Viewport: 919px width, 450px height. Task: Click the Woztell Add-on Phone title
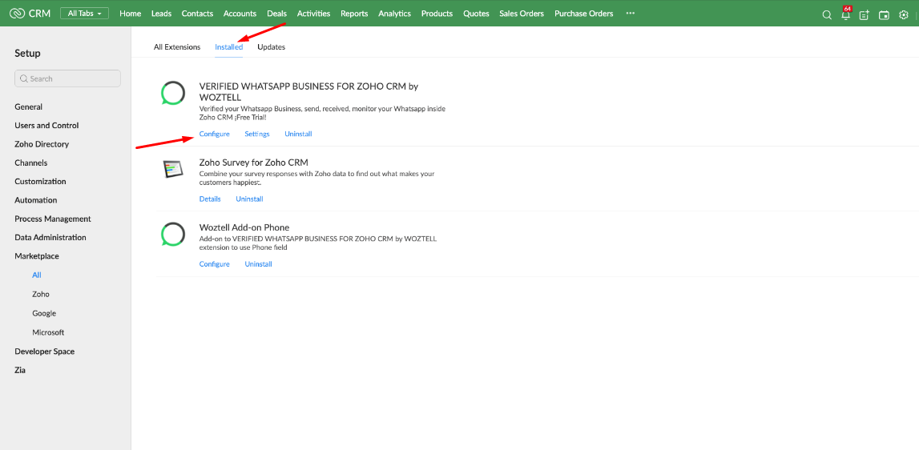pos(244,227)
